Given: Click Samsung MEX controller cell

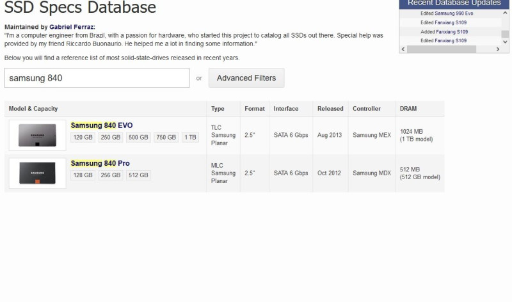Looking at the screenshot, I should point(372,135).
